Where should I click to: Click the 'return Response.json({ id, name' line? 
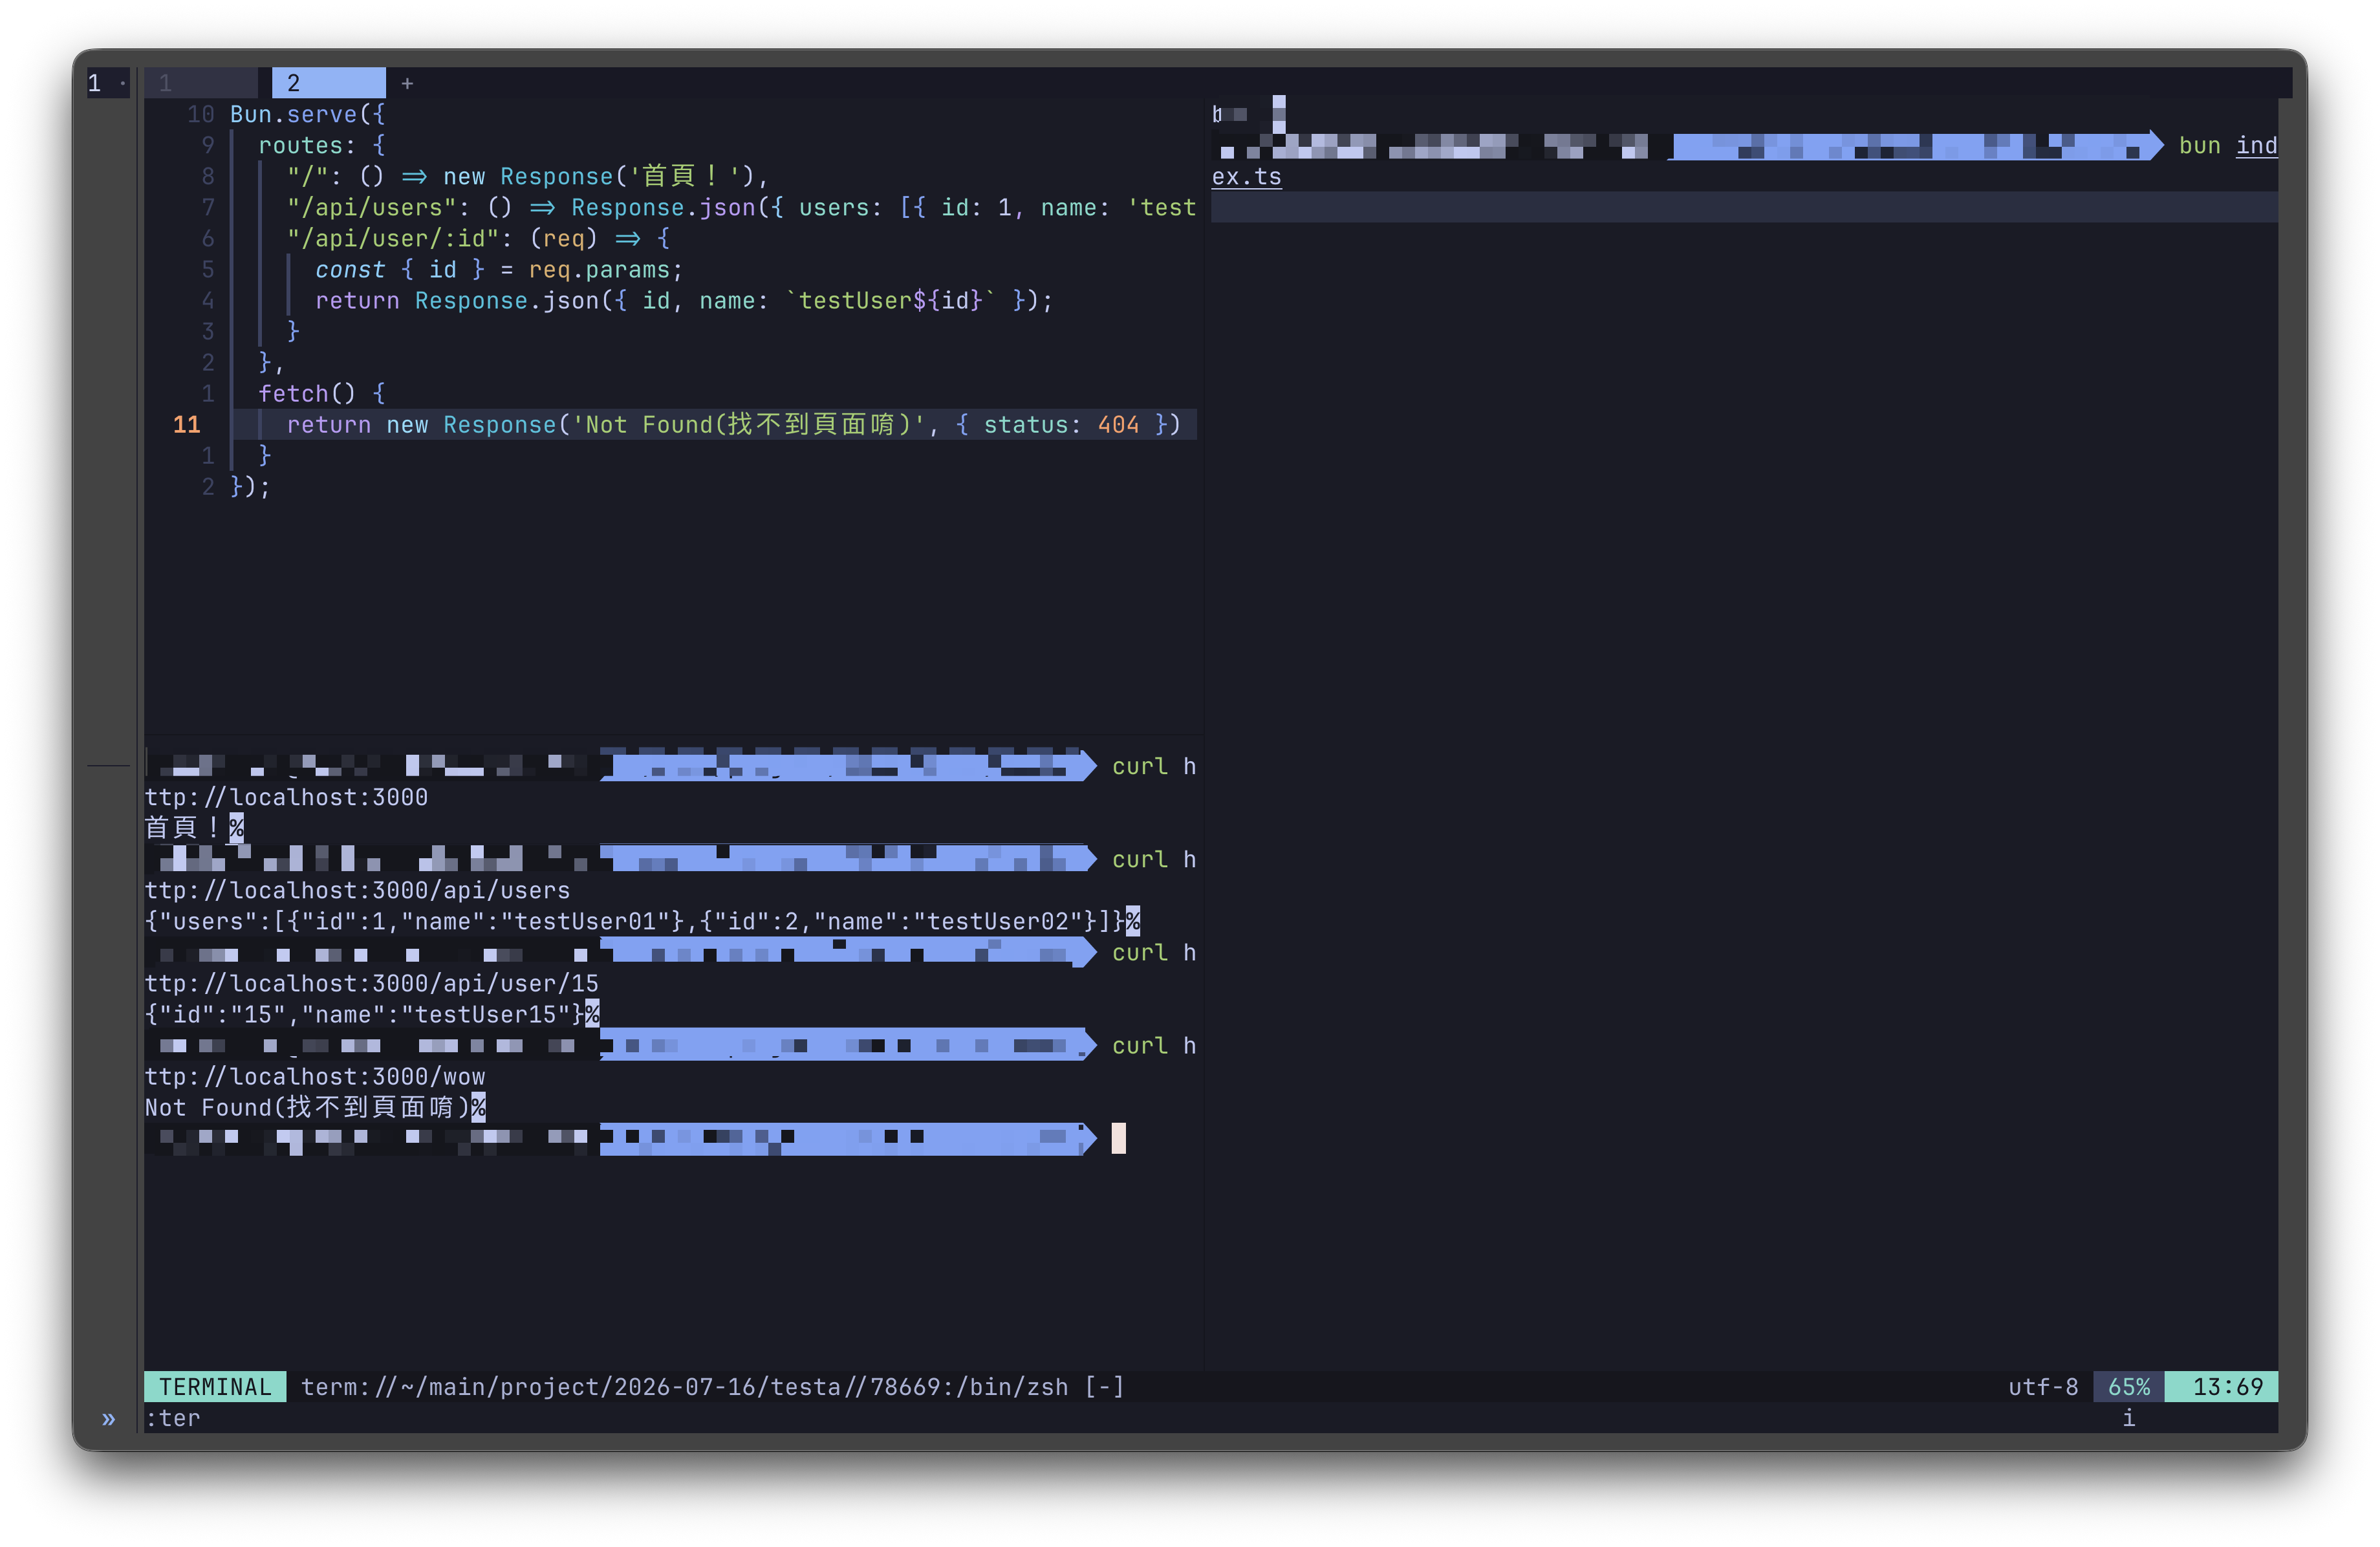(x=684, y=300)
